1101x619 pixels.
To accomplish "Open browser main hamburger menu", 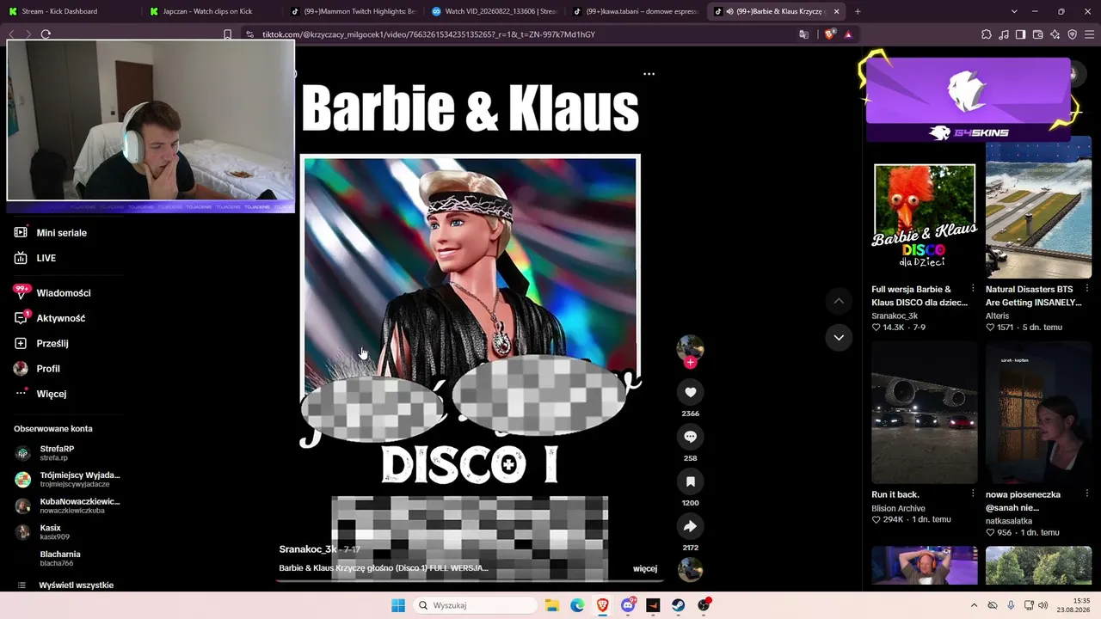I will [1090, 34].
